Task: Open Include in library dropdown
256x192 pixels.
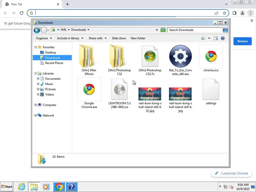Action: [x=70, y=38]
